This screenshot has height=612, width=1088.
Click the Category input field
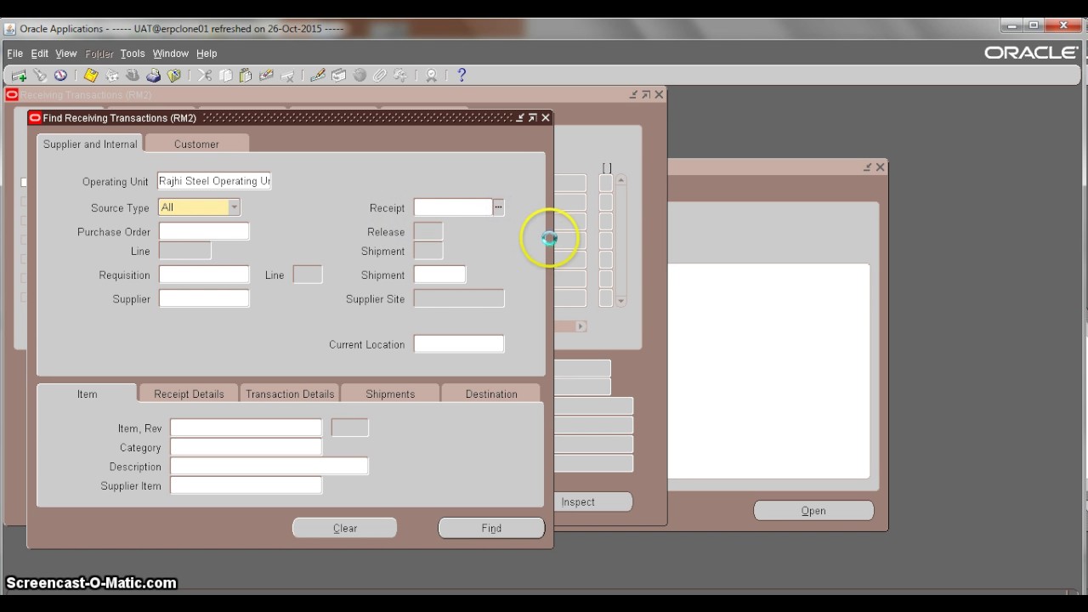coord(246,447)
